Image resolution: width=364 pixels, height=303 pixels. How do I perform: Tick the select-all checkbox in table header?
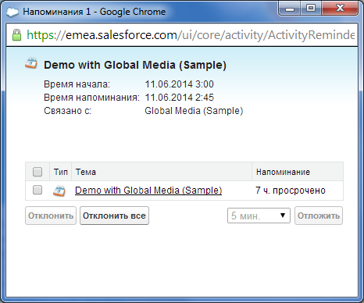point(37,172)
